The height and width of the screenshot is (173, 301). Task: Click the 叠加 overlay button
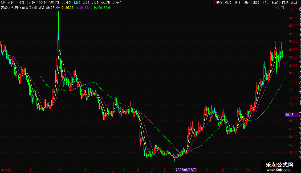pyautogui.click(x=228, y=2)
